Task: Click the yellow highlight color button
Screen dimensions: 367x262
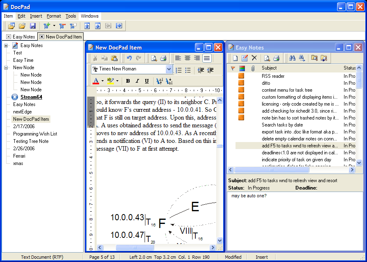Action: pyautogui.click(x=111, y=81)
